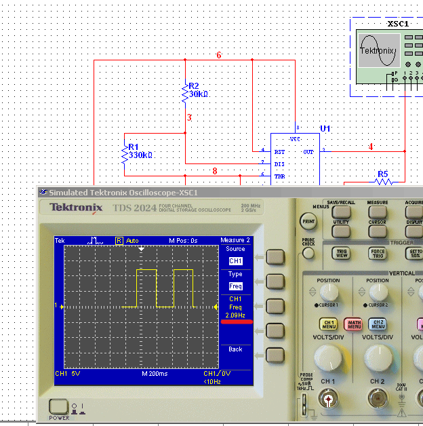Click net label 8 on schematic

[215, 171]
